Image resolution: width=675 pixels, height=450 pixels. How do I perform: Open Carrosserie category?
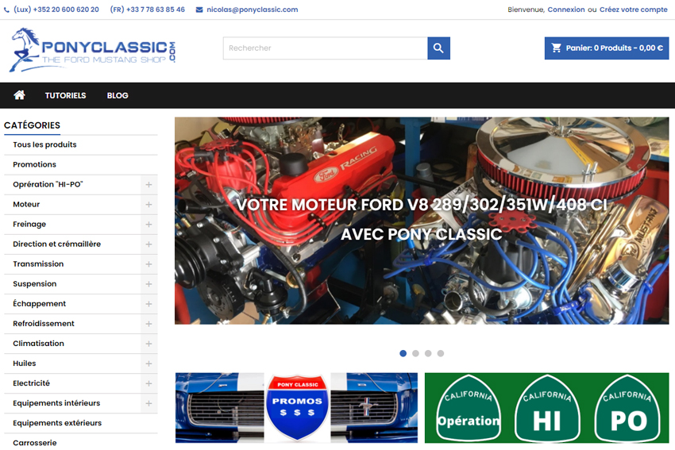pyautogui.click(x=35, y=443)
